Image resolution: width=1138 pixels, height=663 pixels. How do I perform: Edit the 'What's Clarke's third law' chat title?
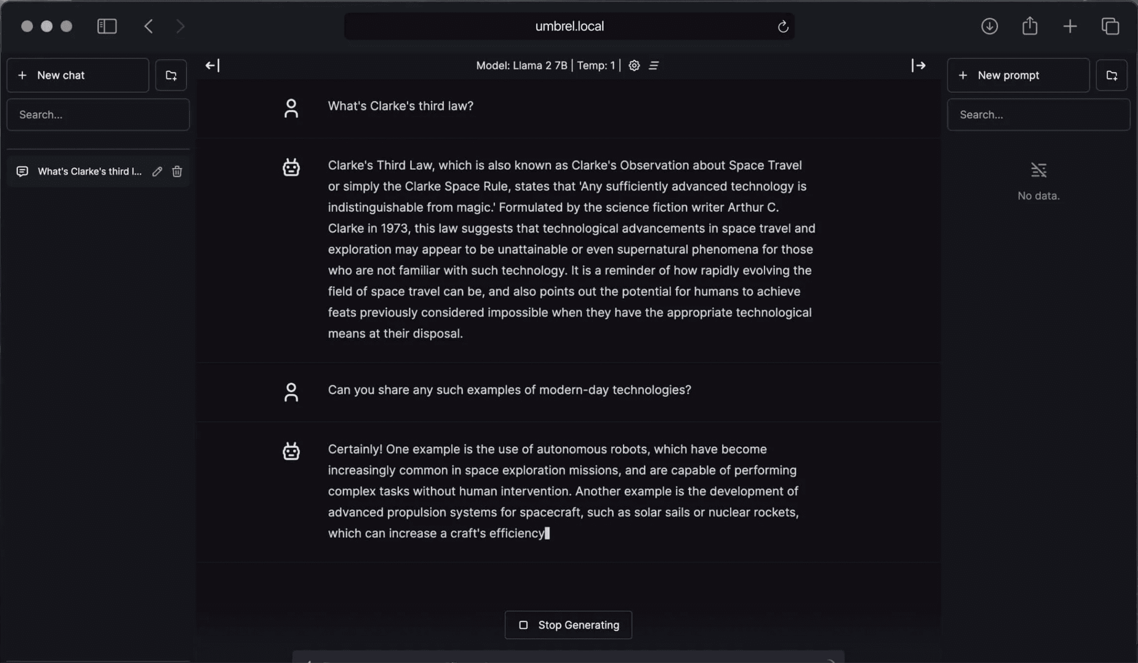pyautogui.click(x=157, y=172)
